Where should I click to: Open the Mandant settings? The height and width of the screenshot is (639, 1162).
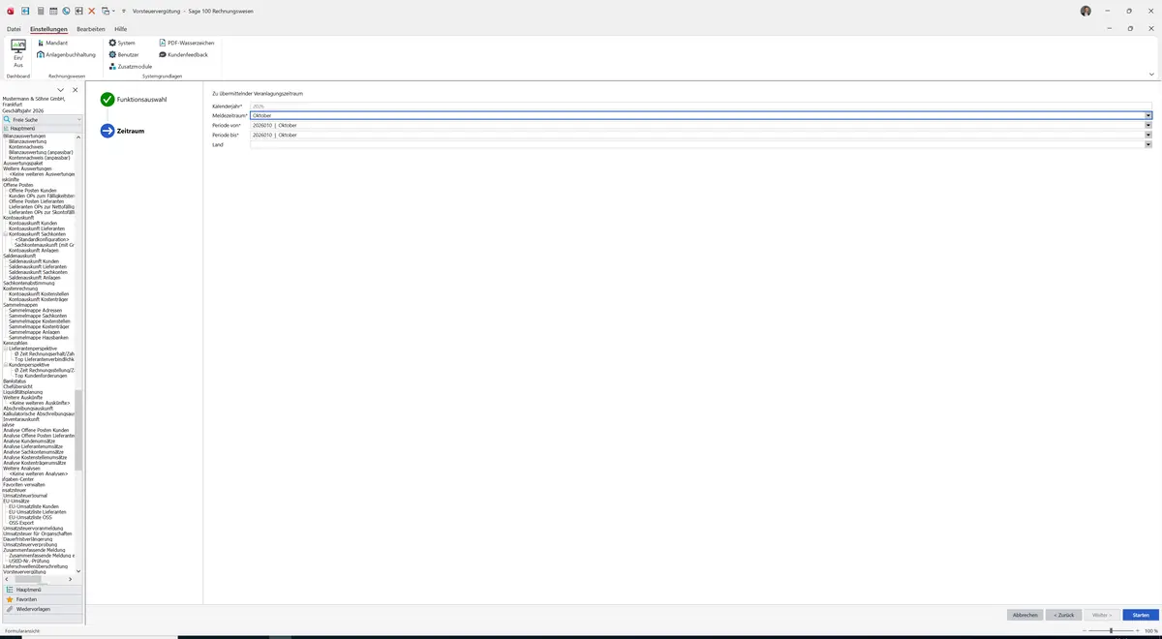(52, 43)
